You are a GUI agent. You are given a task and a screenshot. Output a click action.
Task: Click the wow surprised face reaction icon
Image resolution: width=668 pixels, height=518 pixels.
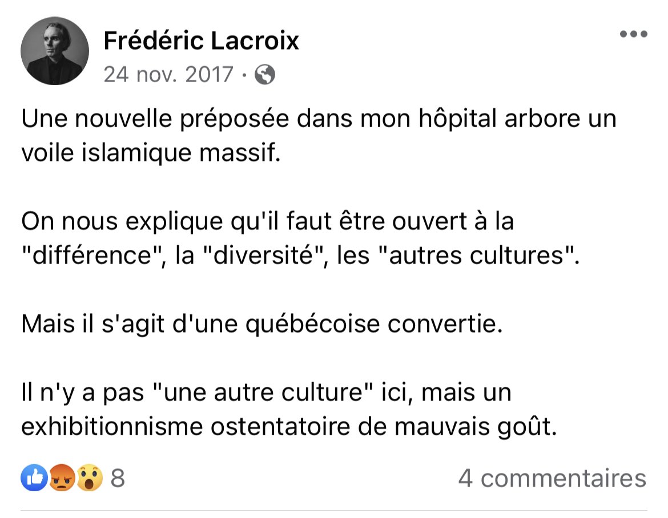tap(90, 477)
